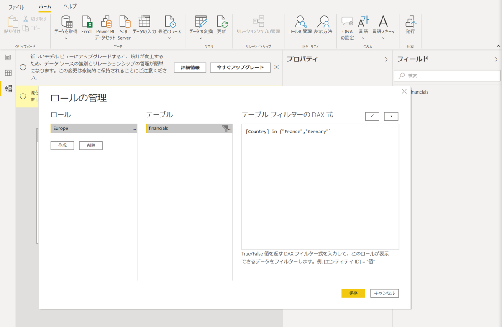Save the role with the 保存 button
This screenshot has height=327, width=502.
353,293
